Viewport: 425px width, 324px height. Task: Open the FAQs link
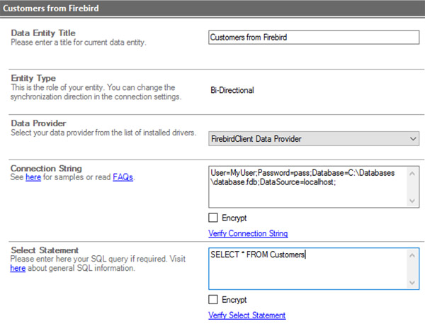point(123,177)
